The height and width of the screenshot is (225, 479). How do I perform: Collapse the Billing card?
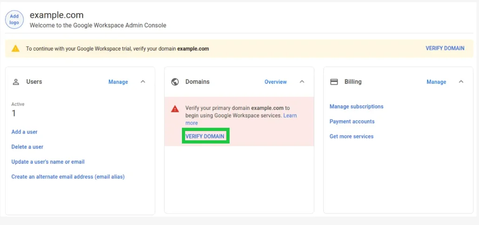[x=461, y=82]
